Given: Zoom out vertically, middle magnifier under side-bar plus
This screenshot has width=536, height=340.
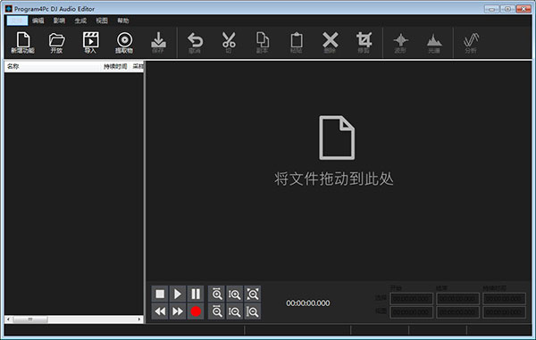Looking at the screenshot, I should (234, 311).
